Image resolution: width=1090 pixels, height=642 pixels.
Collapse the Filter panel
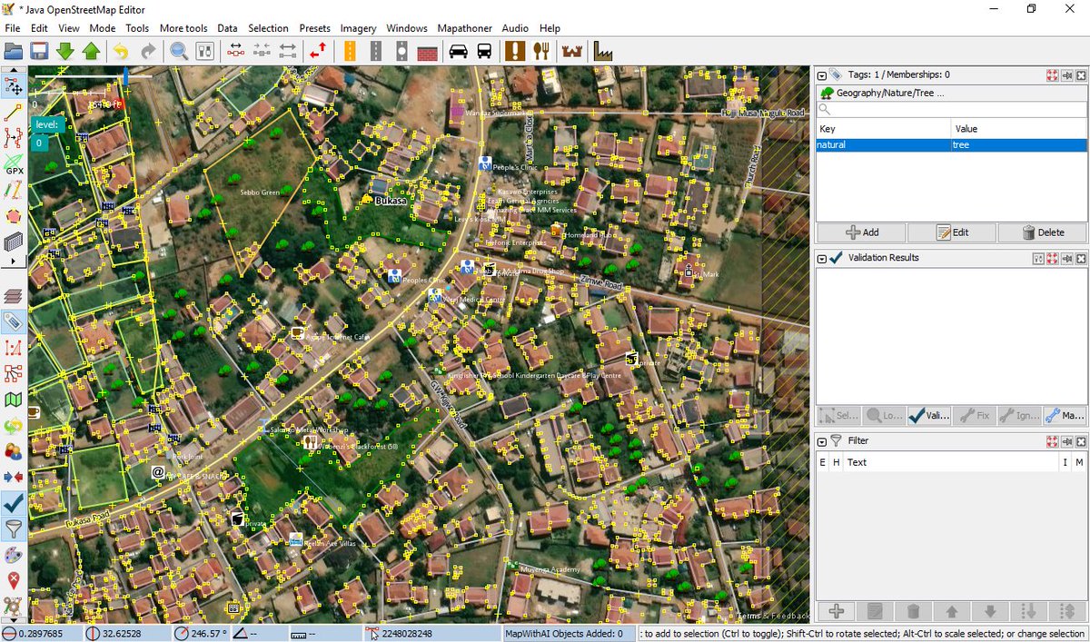[822, 441]
